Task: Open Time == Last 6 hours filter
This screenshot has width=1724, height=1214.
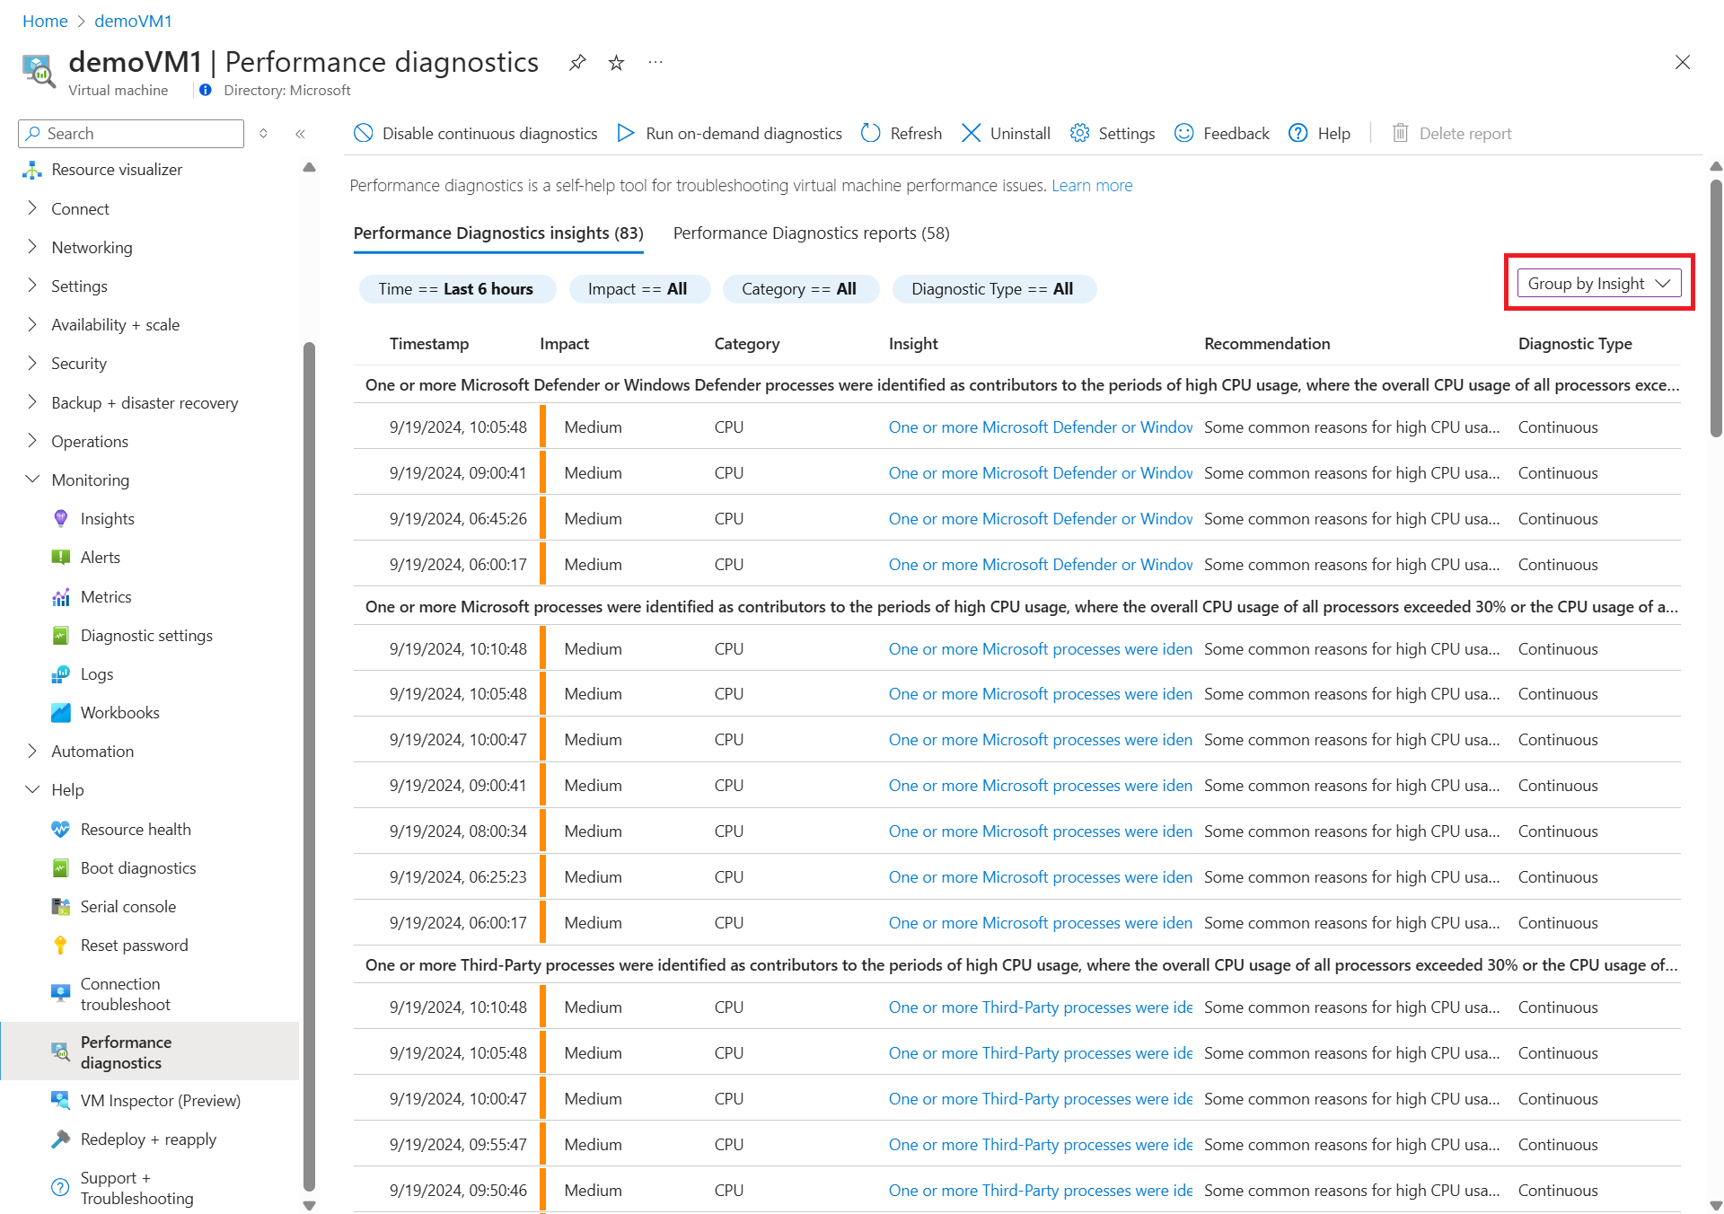Action: [456, 288]
